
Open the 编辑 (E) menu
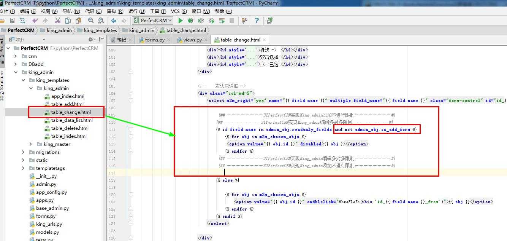27,11
